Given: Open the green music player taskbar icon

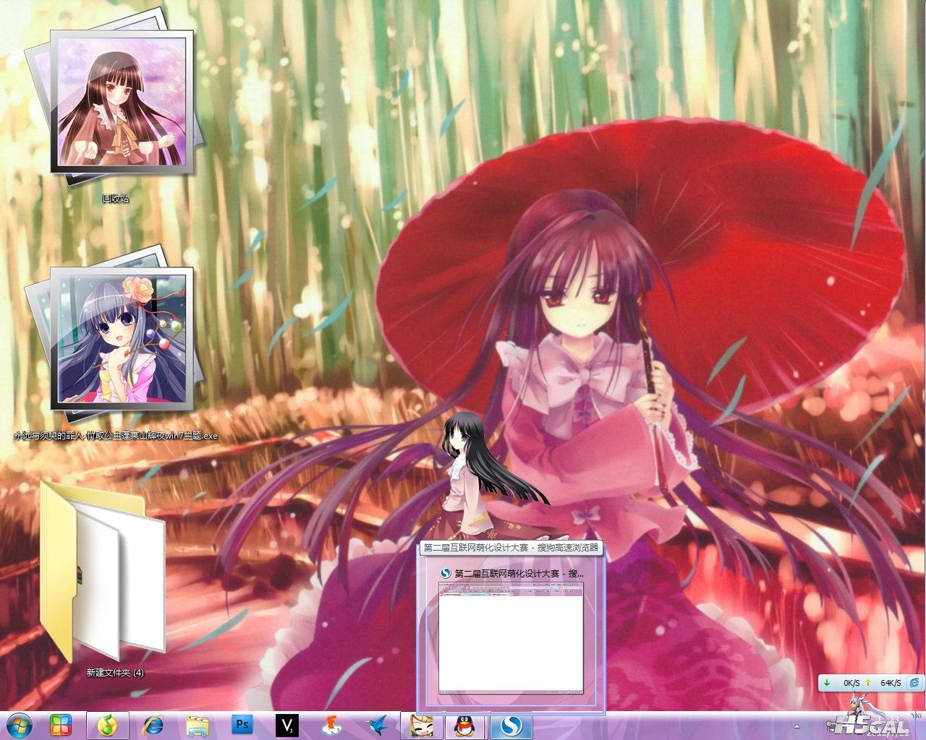Looking at the screenshot, I should [x=107, y=726].
